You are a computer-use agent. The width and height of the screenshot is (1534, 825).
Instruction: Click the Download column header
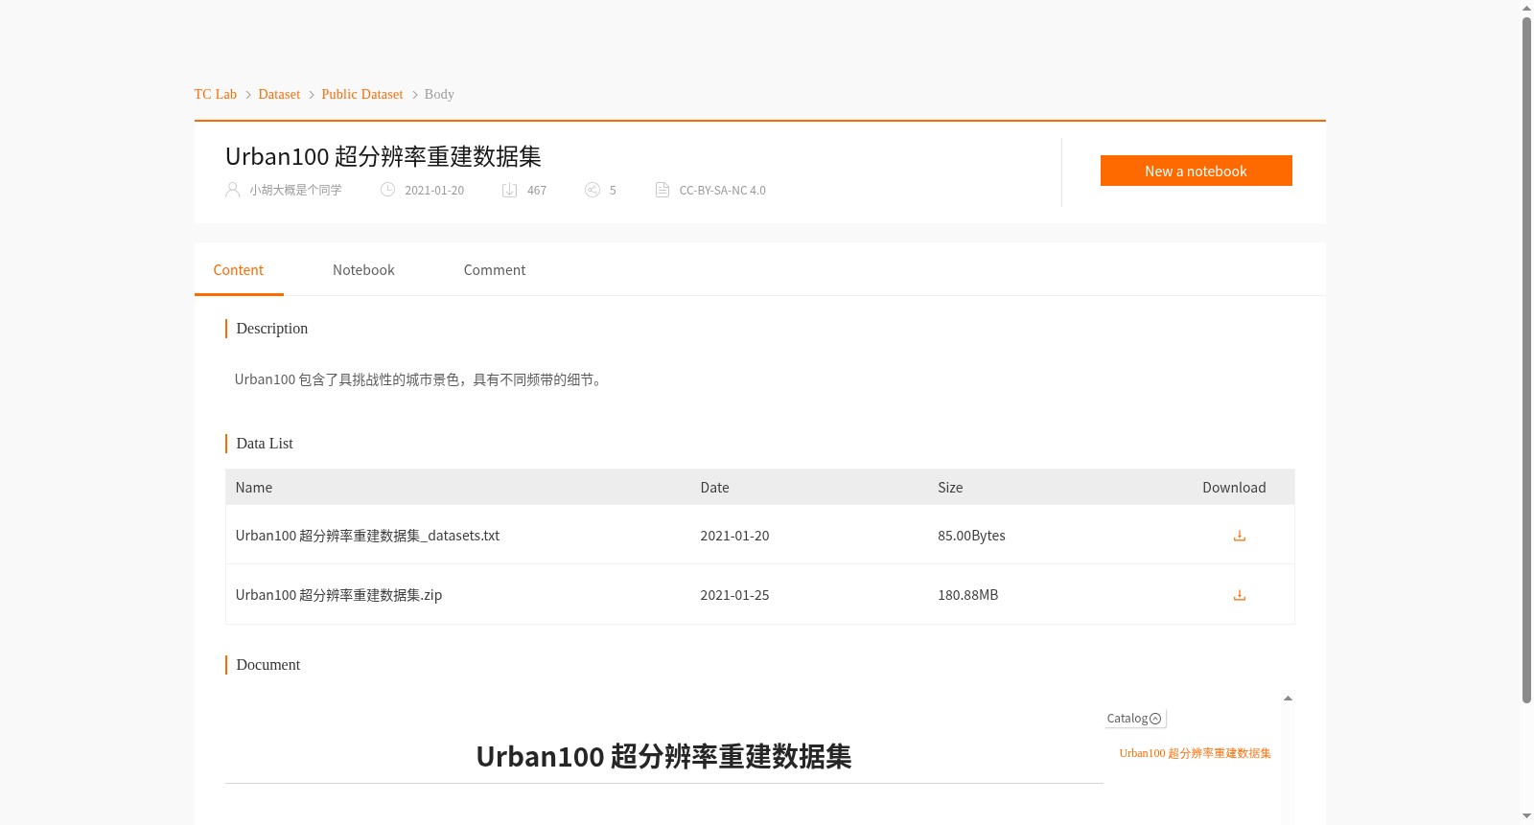tap(1234, 488)
